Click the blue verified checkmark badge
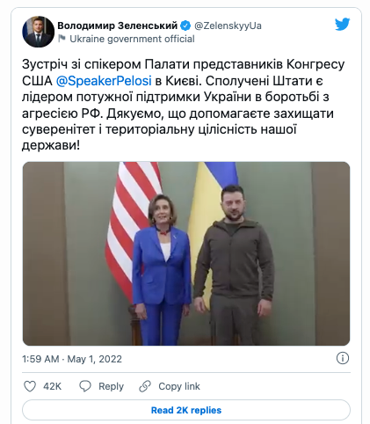Image resolution: width=370 pixels, height=424 pixels. (185, 26)
